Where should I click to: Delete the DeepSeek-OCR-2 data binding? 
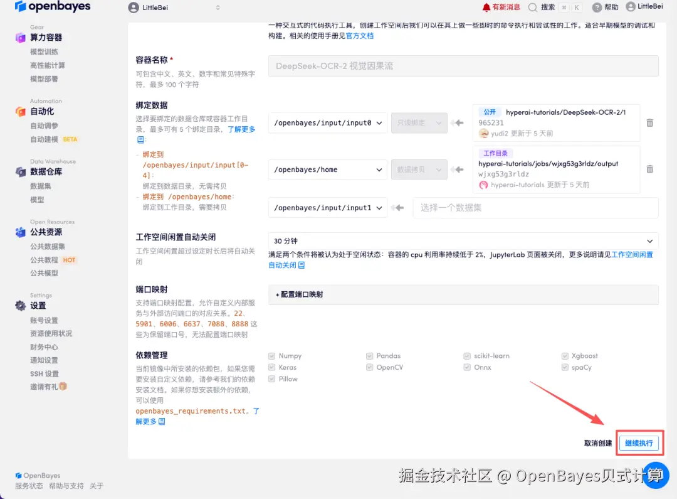649,123
